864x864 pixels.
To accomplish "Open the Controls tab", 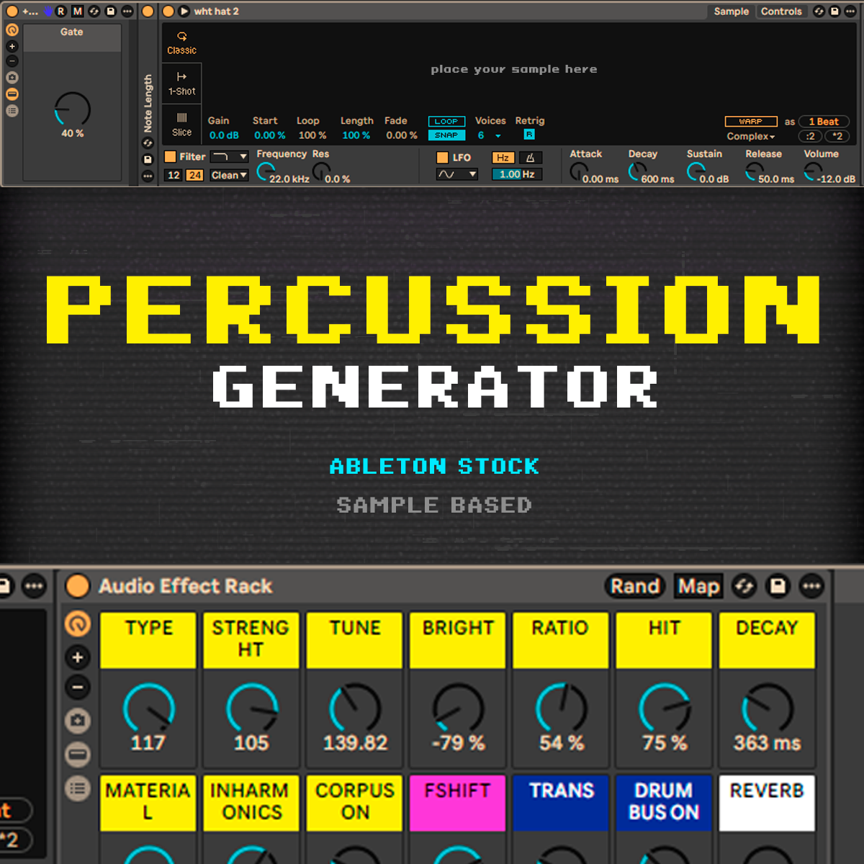I will point(781,12).
